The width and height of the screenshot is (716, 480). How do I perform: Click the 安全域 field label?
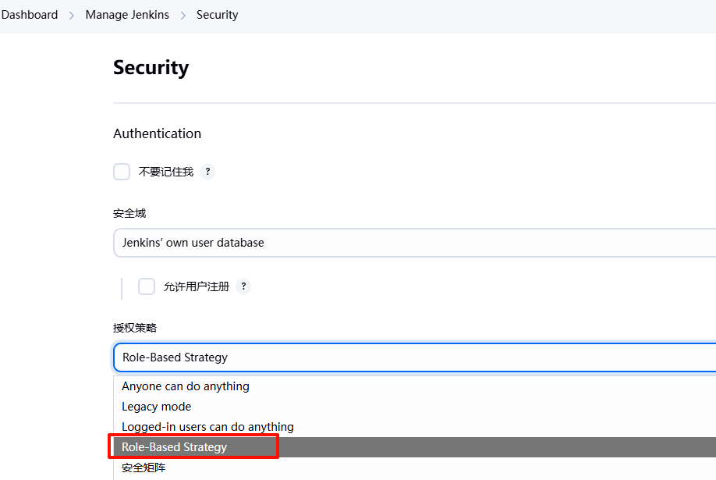click(129, 213)
